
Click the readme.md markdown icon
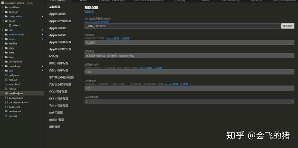click(6, 112)
